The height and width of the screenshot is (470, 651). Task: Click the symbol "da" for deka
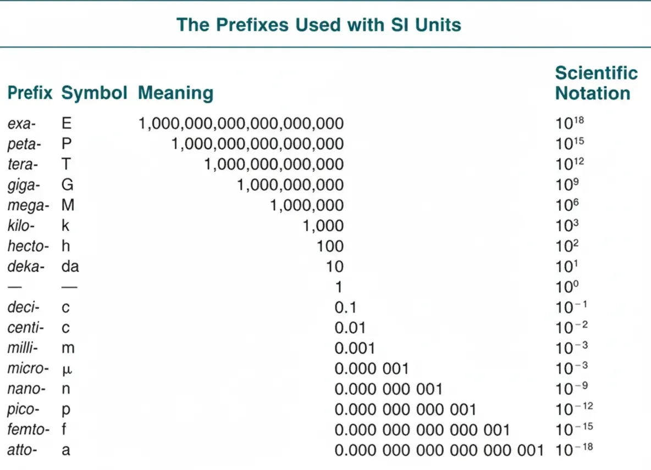coord(70,266)
